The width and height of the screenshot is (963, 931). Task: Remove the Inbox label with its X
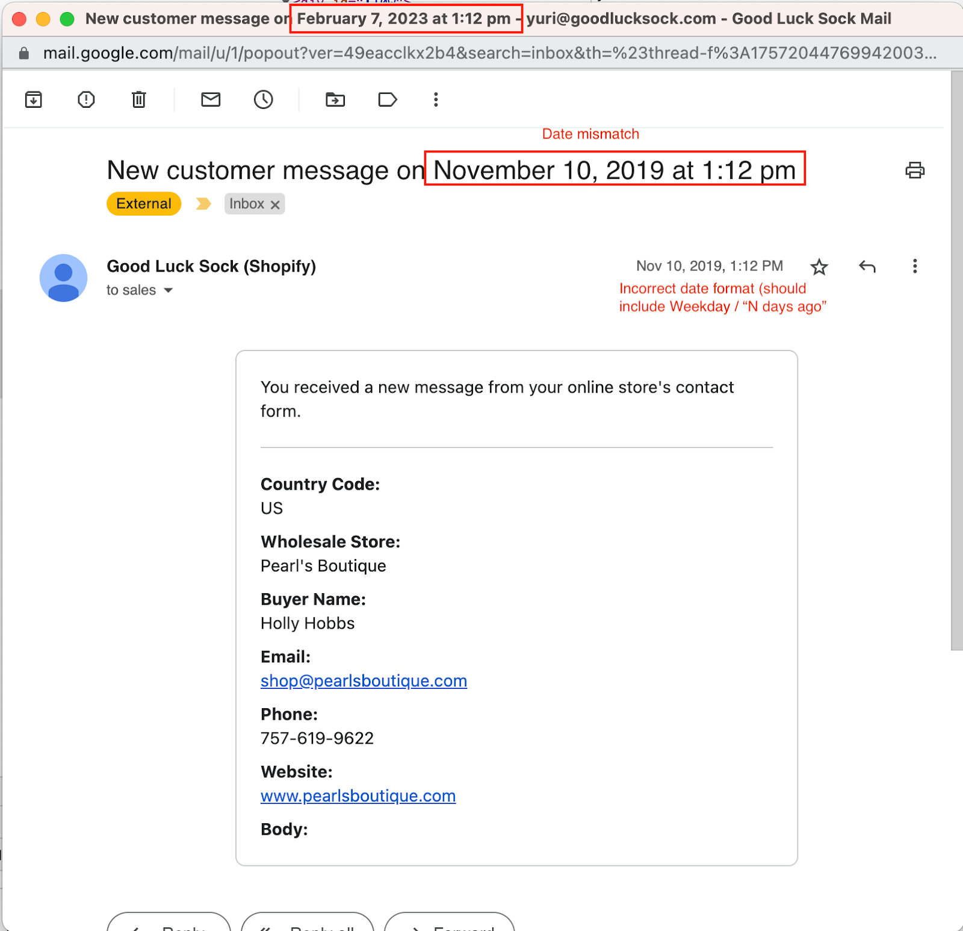(x=275, y=204)
